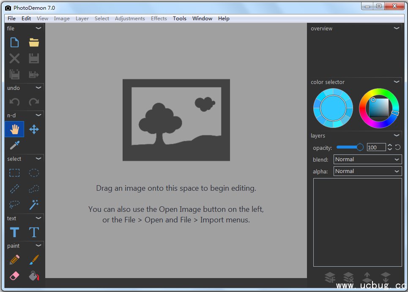Open an image with the folder icon

pyautogui.click(x=34, y=42)
